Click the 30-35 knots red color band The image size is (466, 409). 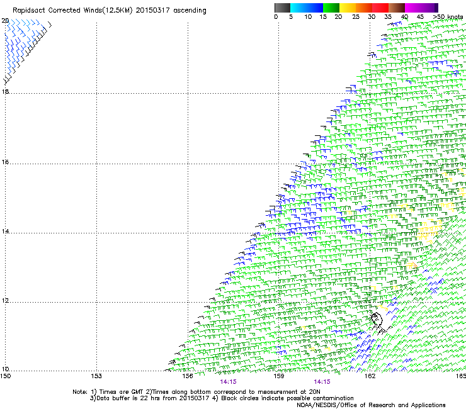tap(380, 8)
